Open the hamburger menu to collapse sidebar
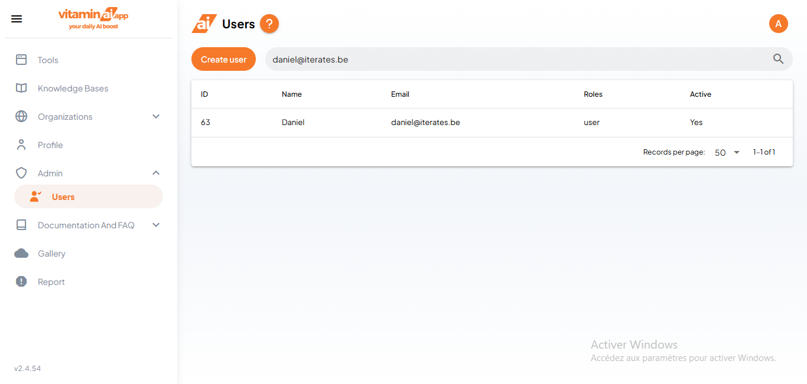This screenshot has width=807, height=384. (x=17, y=19)
